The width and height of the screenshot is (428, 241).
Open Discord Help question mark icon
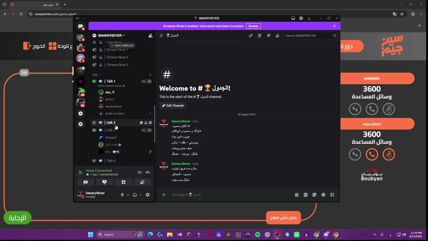[301, 18]
